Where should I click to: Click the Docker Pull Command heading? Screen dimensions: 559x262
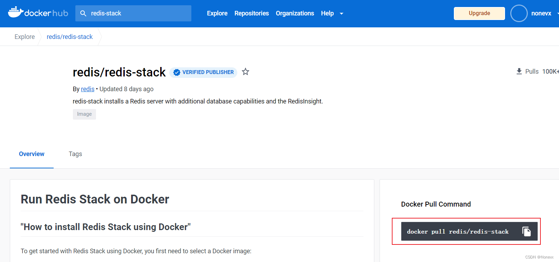click(436, 204)
